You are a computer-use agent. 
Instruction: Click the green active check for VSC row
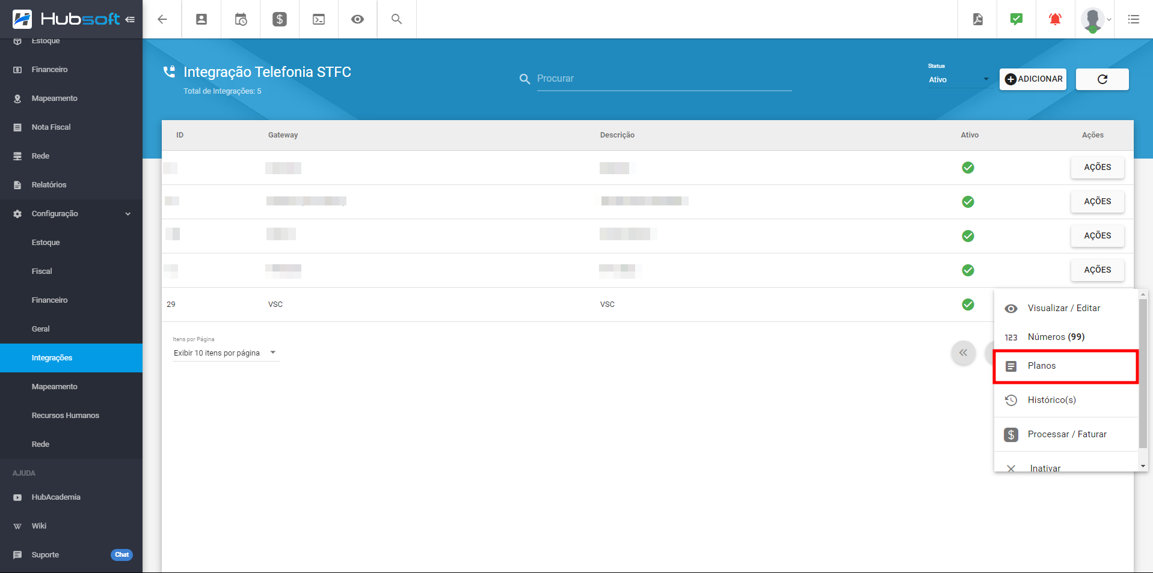coord(968,305)
